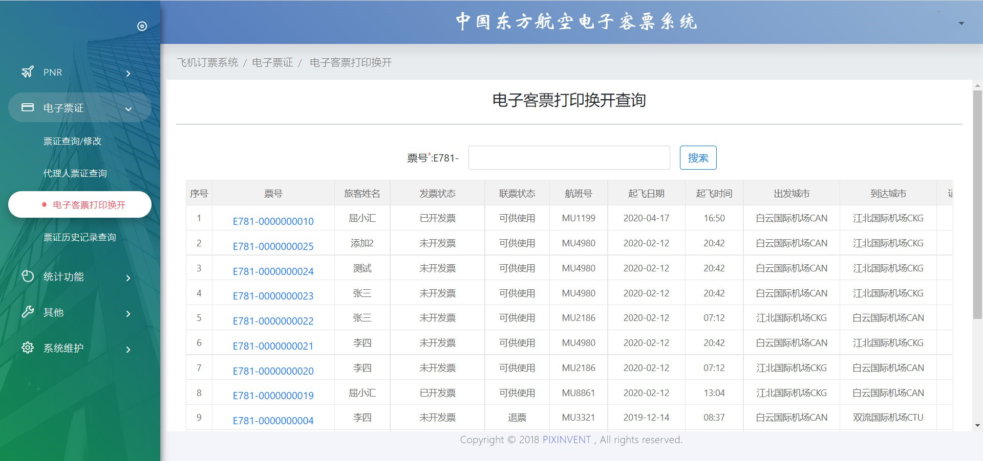Expand the PNR menu chevron
Image resolution: width=983 pixels, height=461 pixels.
[128, 74]
